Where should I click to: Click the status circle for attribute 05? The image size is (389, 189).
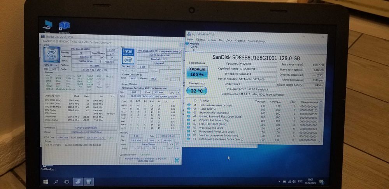click(x=189, y=105)
